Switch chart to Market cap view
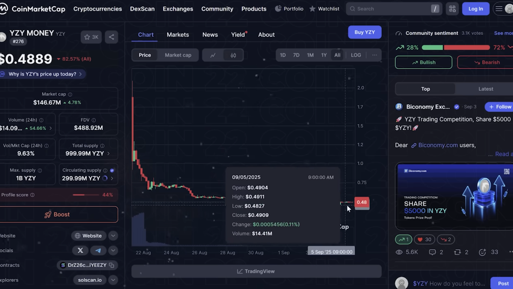The height and width of the screenshot is (289, 513). click(178, 55)
